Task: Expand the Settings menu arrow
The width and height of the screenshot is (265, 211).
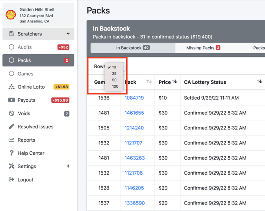Action: pos(68,167)
